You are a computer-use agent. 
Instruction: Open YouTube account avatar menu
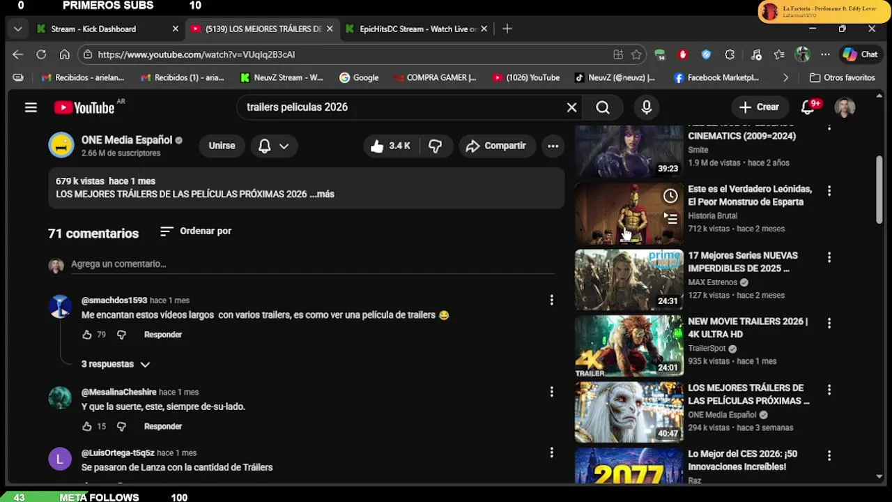pyautogui.click(x=845, y=107)
